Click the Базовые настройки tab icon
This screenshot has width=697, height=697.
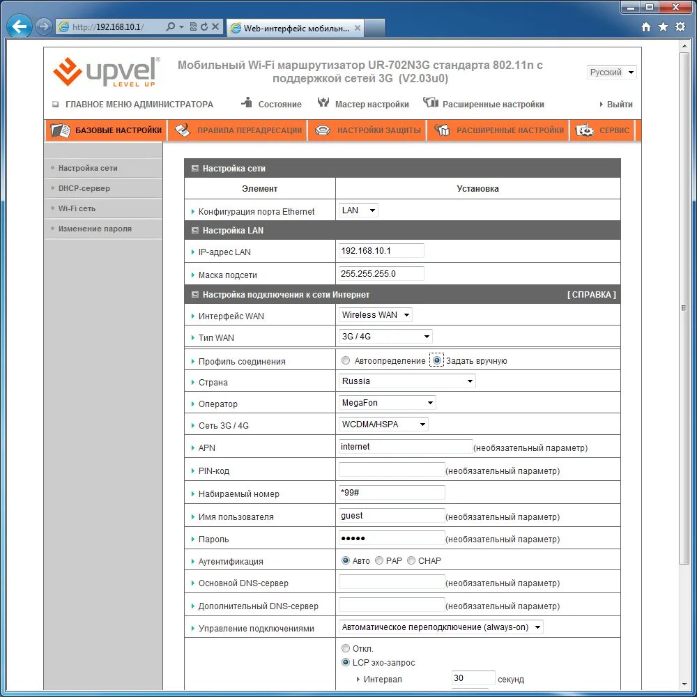tap(61, 130)
